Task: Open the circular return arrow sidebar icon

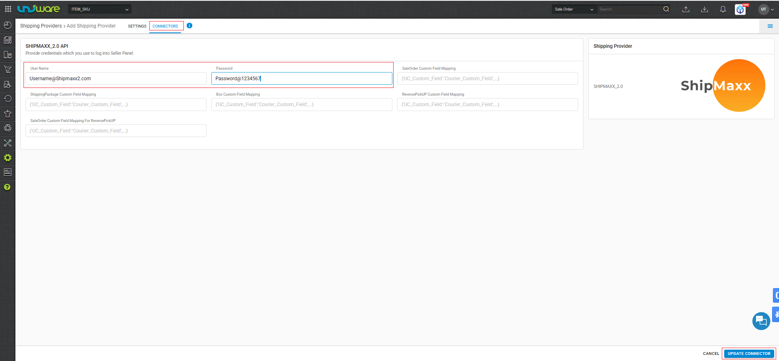Action: pos(7,99)
